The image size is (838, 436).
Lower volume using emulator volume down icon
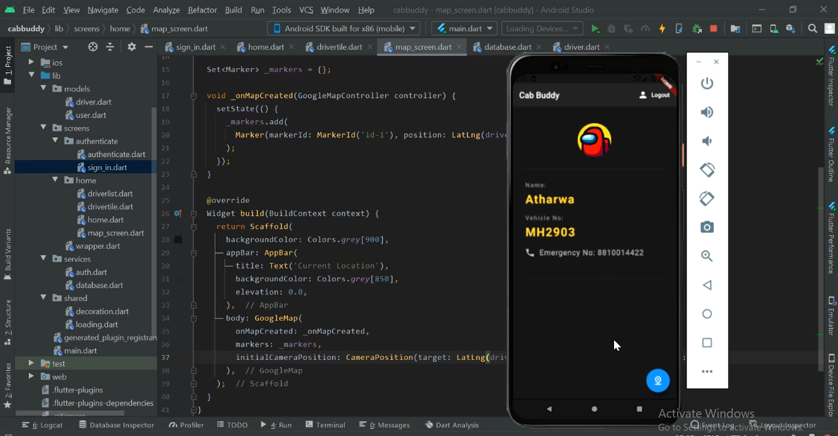(x=707, y=141)
